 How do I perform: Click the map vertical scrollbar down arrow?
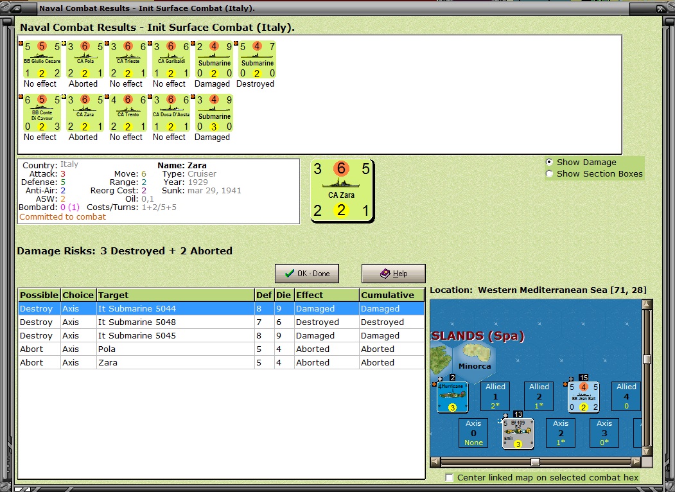647,451
